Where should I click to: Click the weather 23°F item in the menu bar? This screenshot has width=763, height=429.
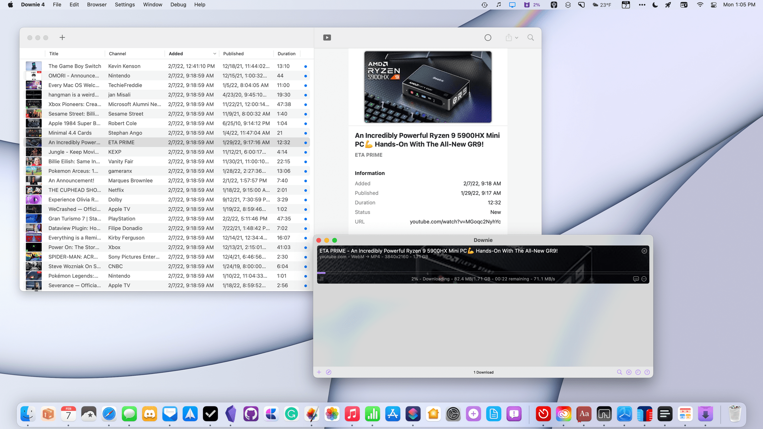point(602,4)
